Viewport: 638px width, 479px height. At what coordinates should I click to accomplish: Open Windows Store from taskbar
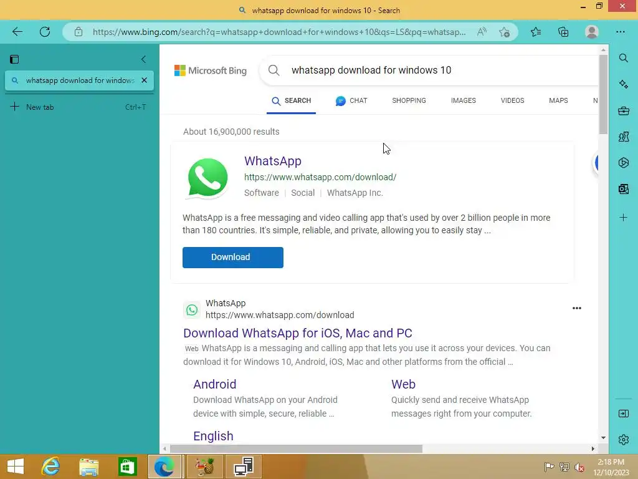(127, 467)
